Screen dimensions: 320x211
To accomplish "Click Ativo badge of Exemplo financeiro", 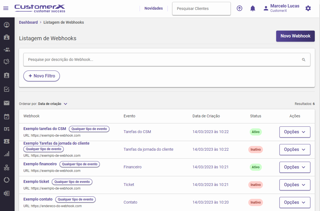I will point(256,167).
